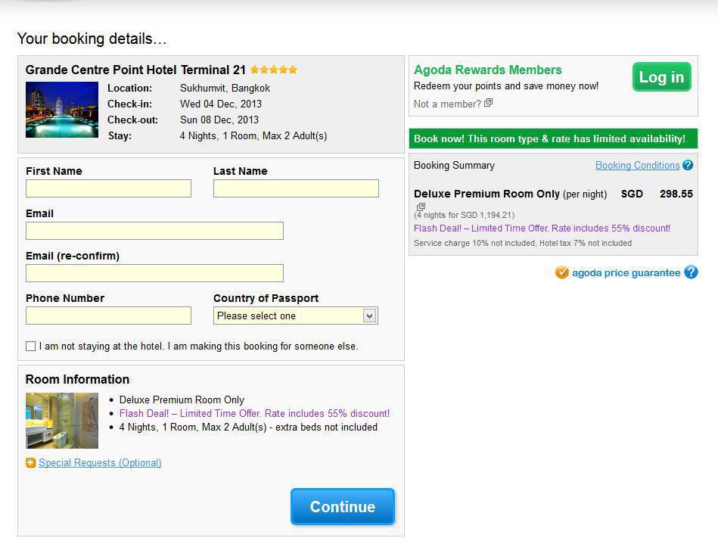Click the purple Flash Deal text in Booking Summary

(542, 228)
